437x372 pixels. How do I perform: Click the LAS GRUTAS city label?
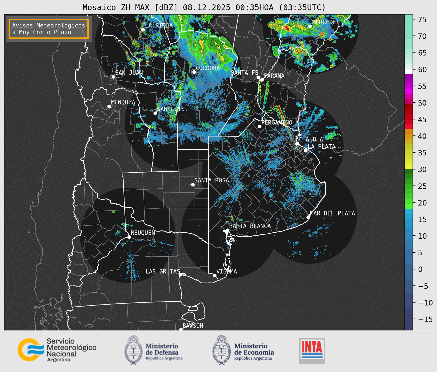pyautogui.click(x=163, y=271)
